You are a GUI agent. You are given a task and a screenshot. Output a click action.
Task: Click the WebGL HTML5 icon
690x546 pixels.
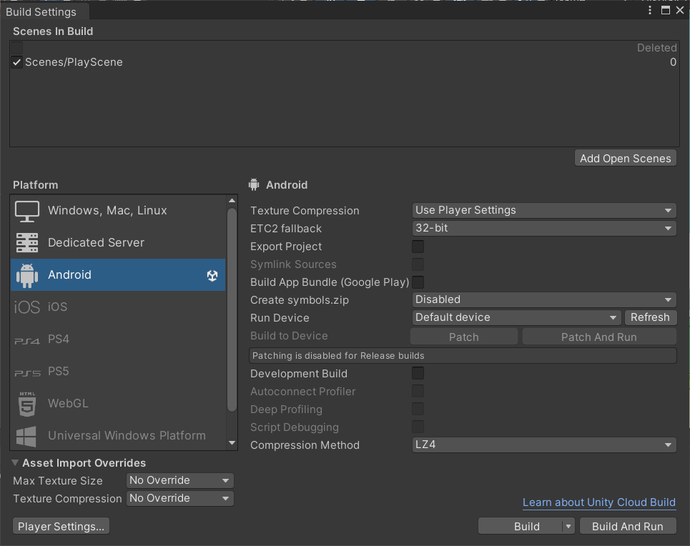(27, 404)
